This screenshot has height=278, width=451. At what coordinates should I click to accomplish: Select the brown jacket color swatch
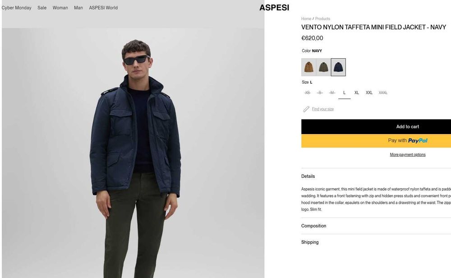[308, 67]
